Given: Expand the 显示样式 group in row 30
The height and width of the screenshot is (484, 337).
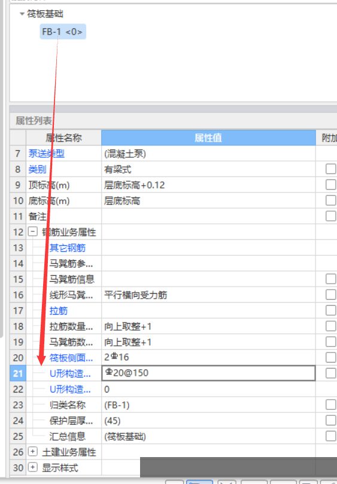Looking at the screenshot, I should (33, 467).
